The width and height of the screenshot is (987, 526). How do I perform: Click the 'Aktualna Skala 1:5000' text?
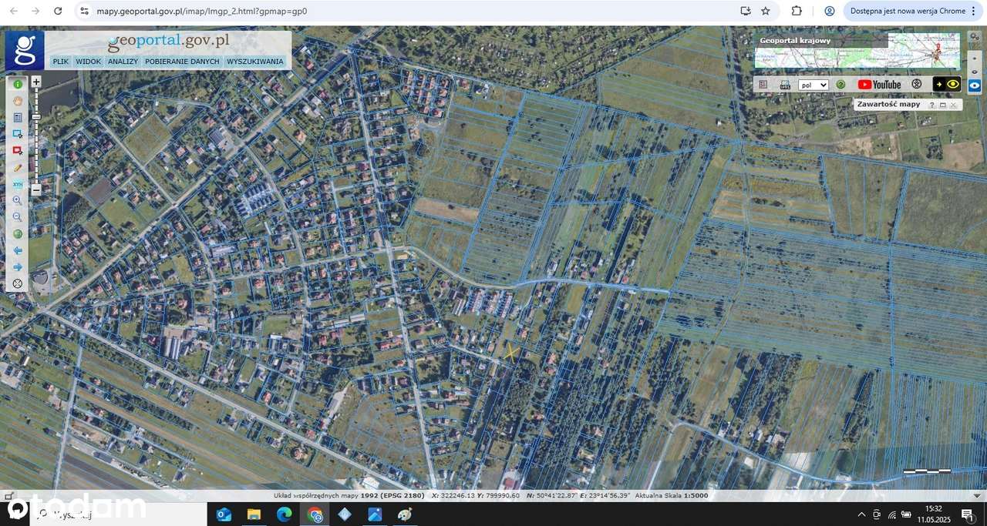tap(671, 495)
